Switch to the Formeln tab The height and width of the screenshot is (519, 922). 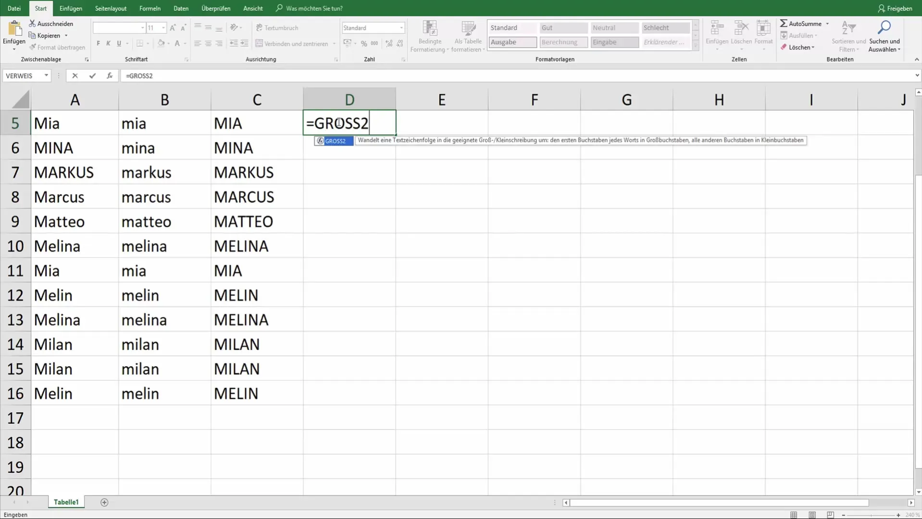click(150, 8)
